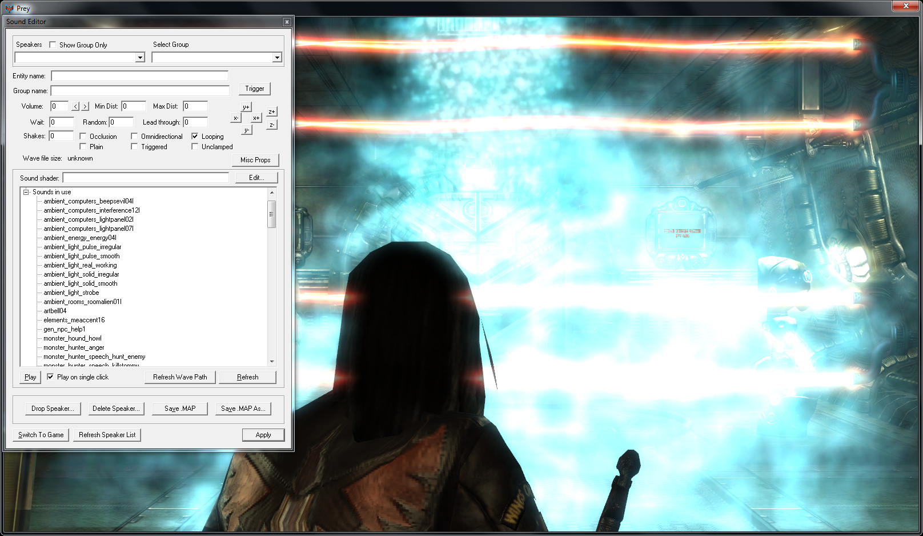923x536 pixels.
Task: Select artbell04 sound
Action: pos(55,311)
